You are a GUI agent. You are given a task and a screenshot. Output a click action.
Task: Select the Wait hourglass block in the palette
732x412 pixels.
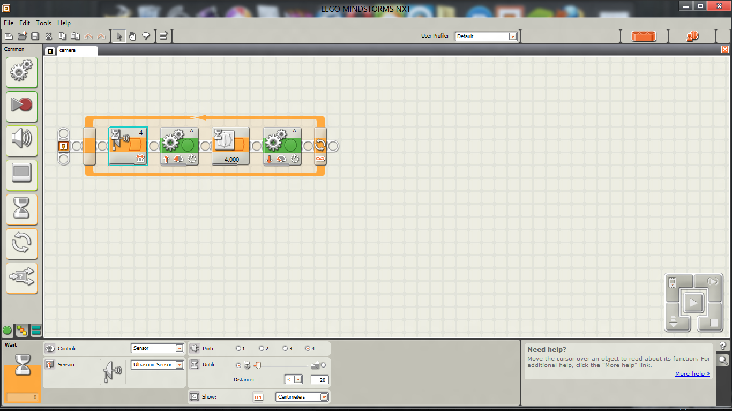(21, 209)
